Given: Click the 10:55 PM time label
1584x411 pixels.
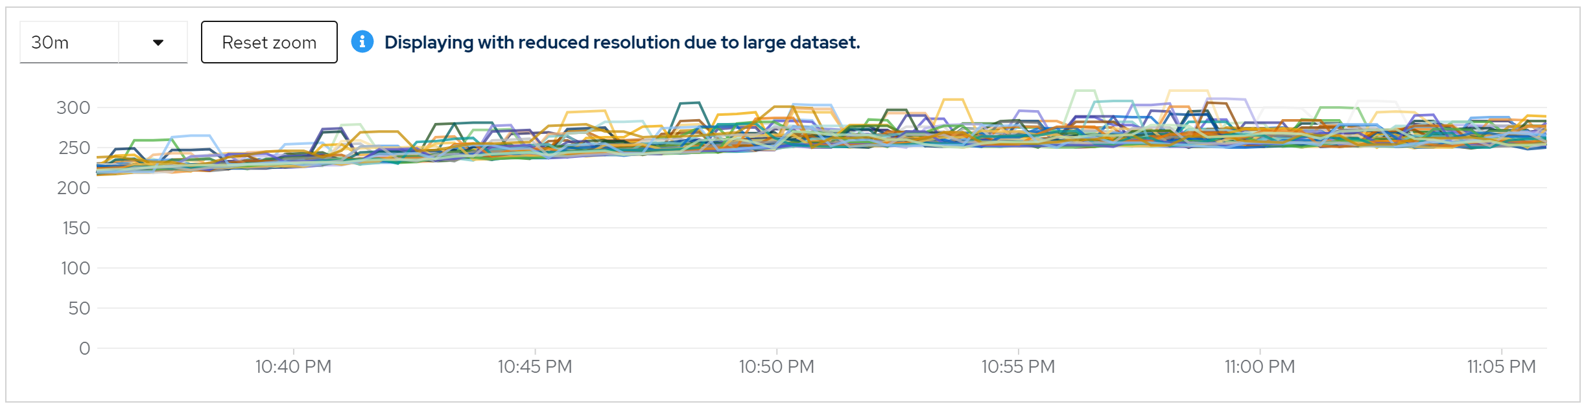Looking at the screenshot, I should pyautogui.click(x=1018, y=366).
